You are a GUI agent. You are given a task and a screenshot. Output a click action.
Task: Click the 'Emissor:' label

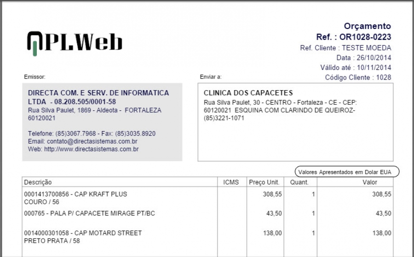coord(34,77)
